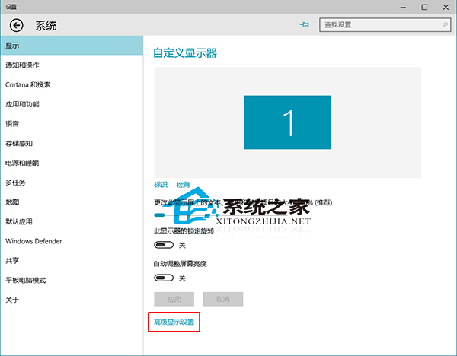
Task: Open Windows Defender settings
Action: (x=72, y=241)
